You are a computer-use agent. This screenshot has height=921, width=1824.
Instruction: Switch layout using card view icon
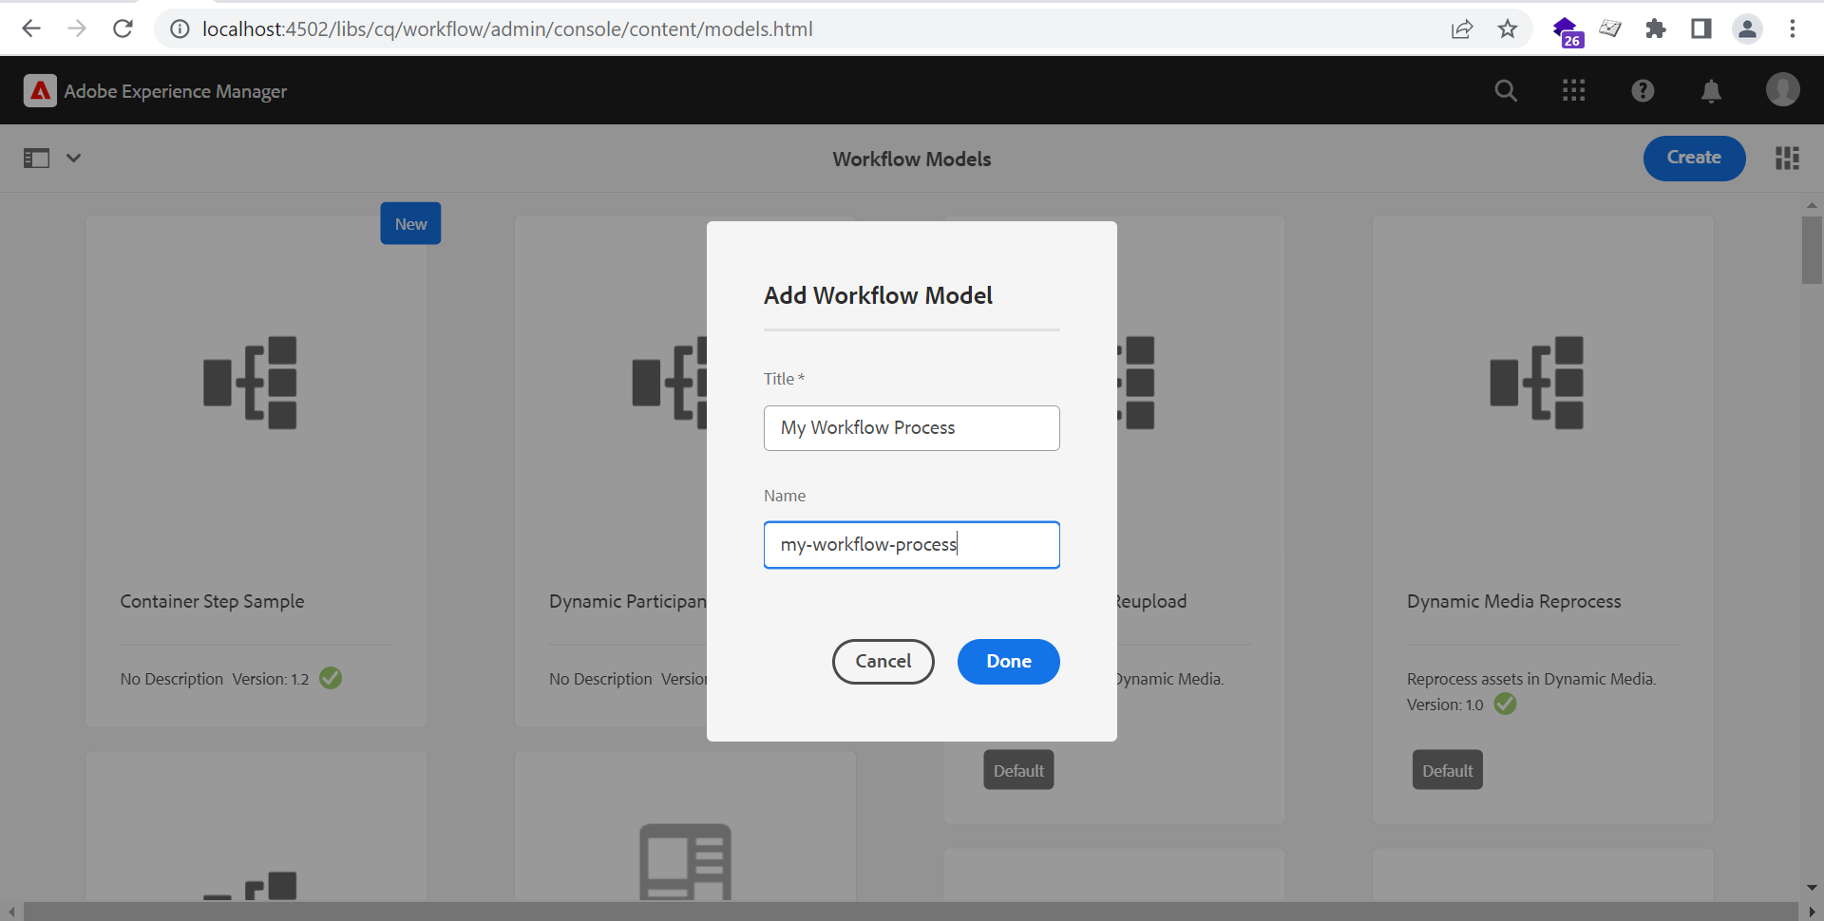coord(1787,158)
